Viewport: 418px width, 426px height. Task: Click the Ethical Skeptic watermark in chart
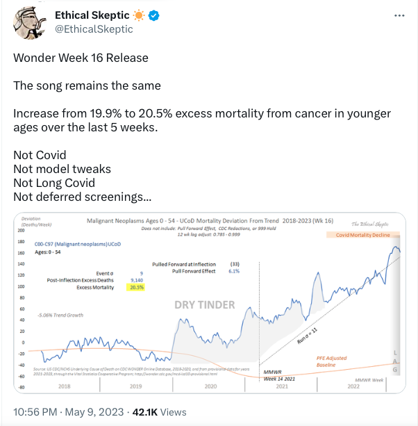point(370,224)
